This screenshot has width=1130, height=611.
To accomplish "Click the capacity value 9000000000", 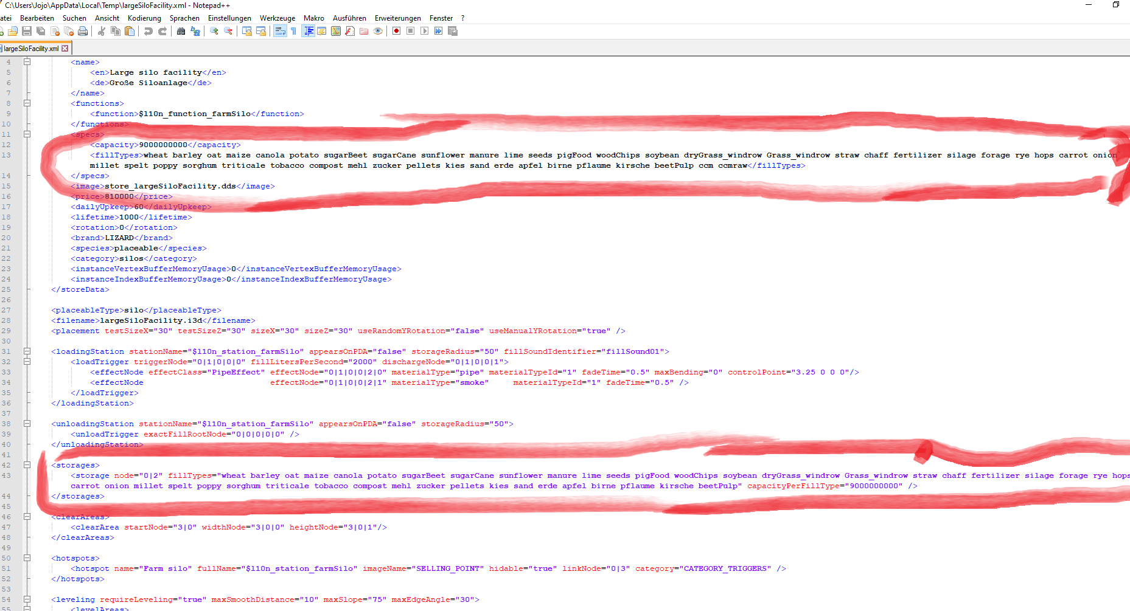I will click(x=163, y=145).
